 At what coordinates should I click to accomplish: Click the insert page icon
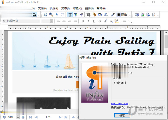pyautogui.click(x=143, y=15)
